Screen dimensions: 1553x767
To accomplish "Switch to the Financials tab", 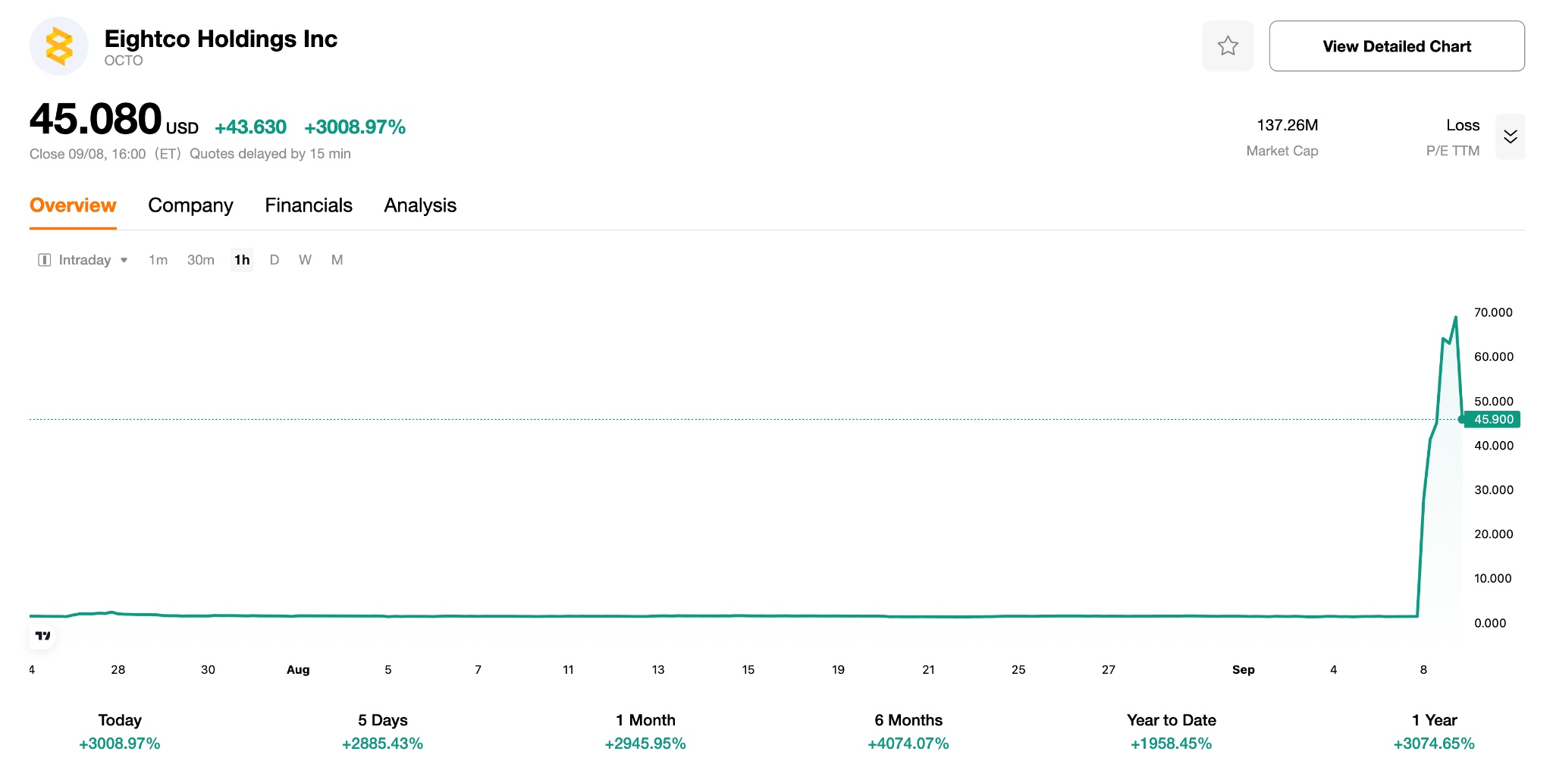I will pyautogui.click(x=309, y=205).
